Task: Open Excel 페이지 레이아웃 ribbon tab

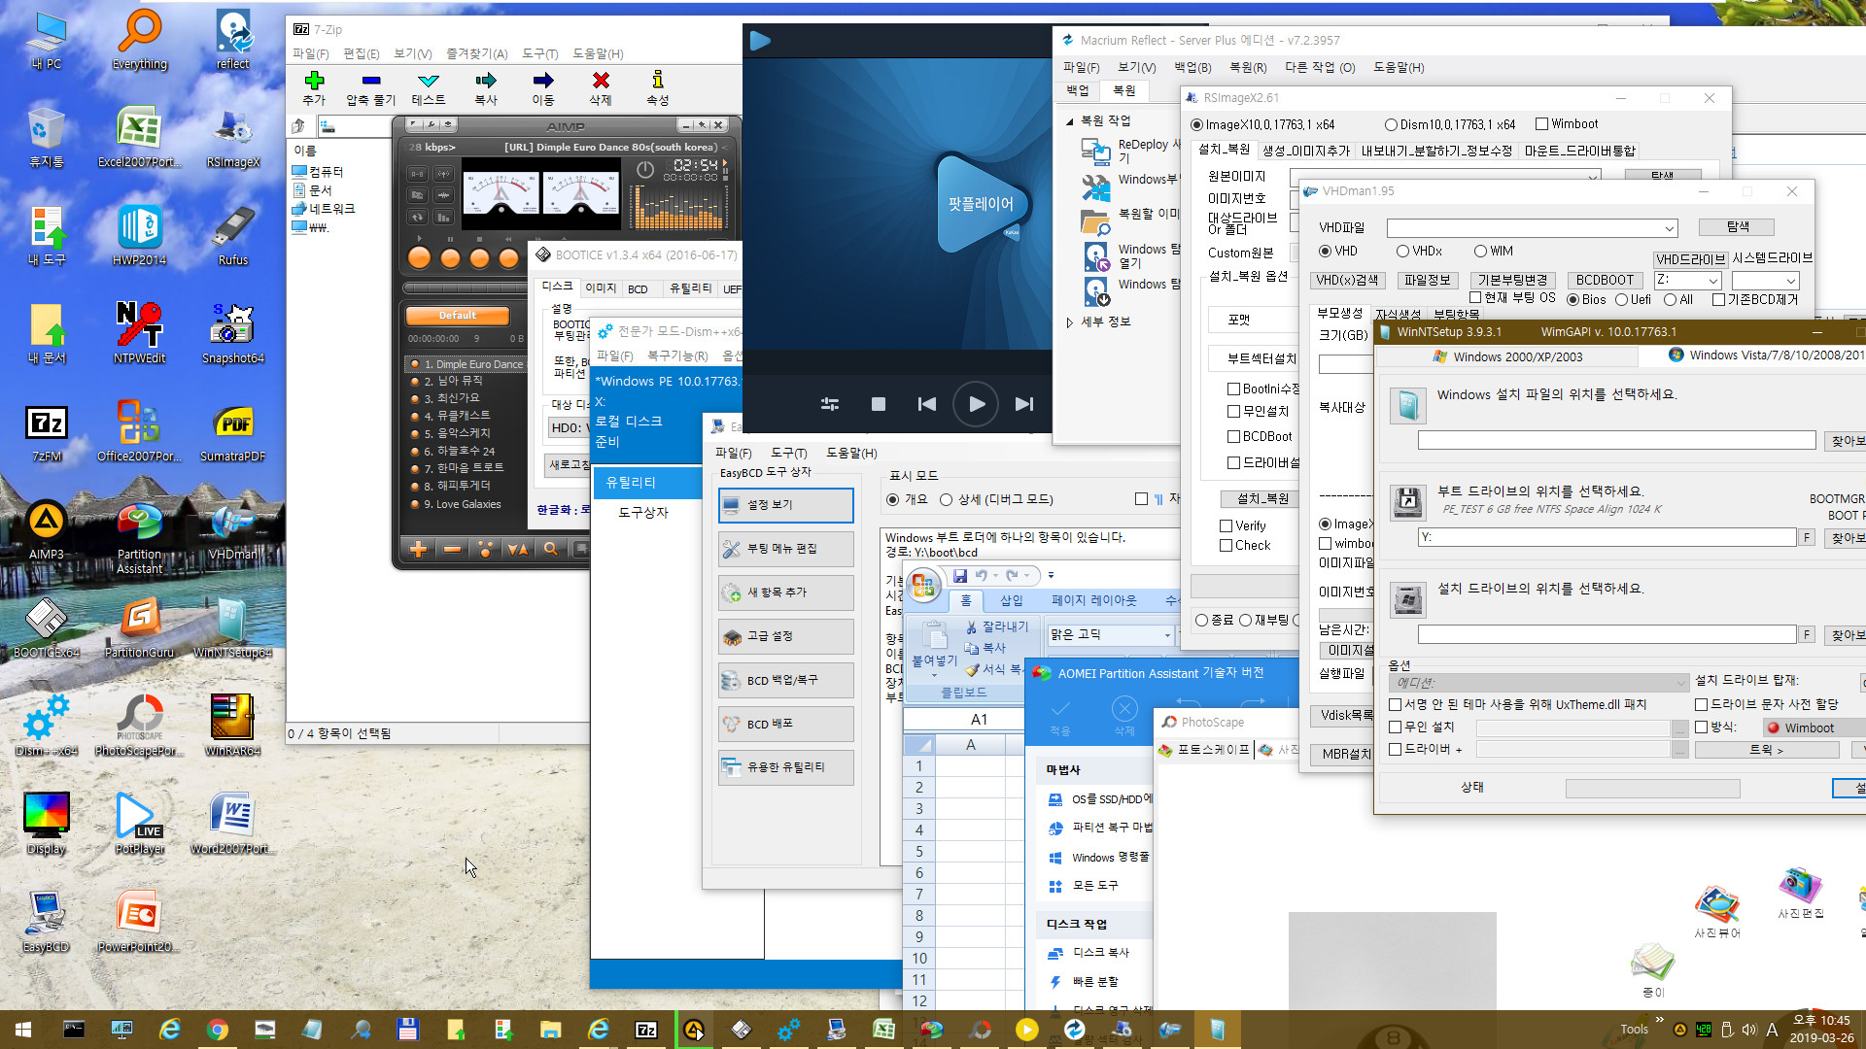Action: click(1093, 601)
